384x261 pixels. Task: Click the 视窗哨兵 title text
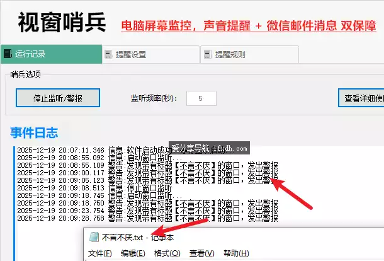click(62, 22)
